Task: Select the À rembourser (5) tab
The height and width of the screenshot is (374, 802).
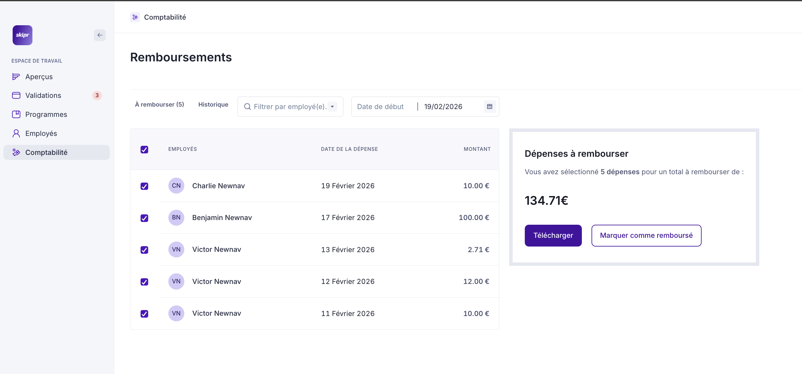Action: [159, 104]
